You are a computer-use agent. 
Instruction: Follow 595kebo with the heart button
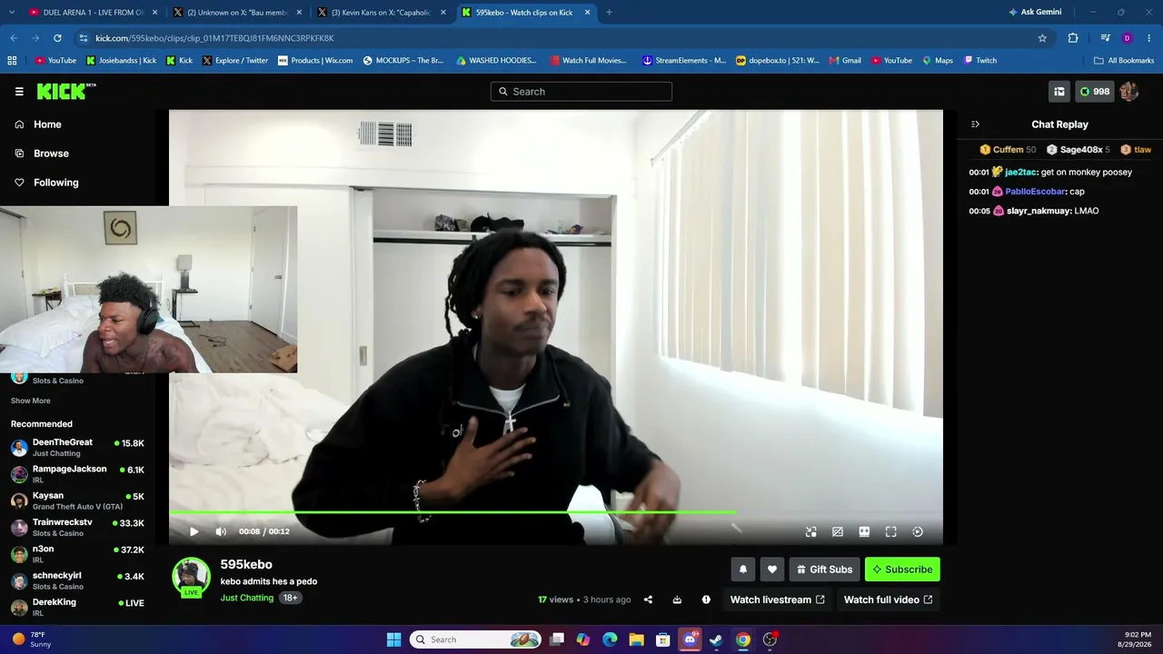772,570
